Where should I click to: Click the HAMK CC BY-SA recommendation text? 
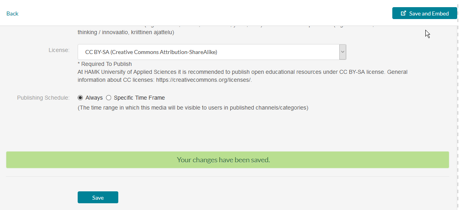243,76
